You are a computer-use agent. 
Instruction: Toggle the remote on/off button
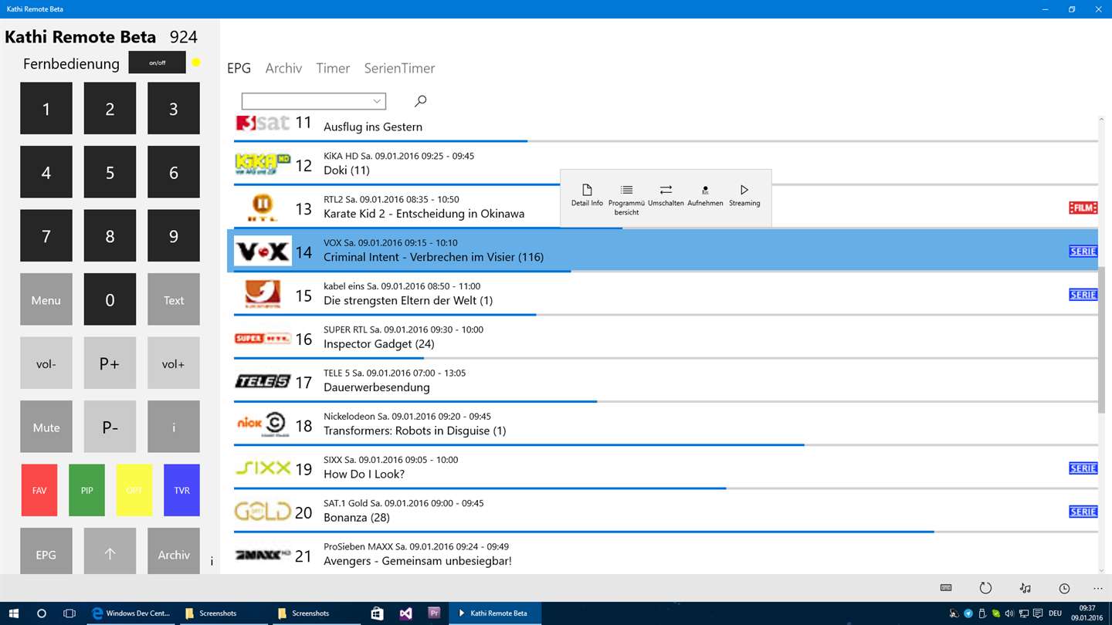(x=157, y=62)
